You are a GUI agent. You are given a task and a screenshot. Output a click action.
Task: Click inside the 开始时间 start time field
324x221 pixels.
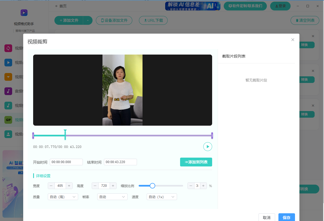[x=66, y=162]
